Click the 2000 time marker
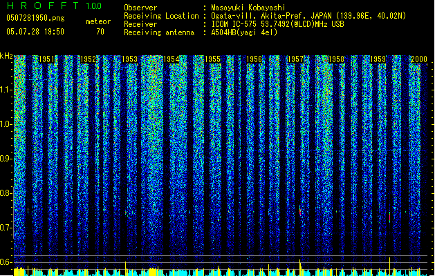The width and height of the screenshot is (435, 276). point(419,59)
